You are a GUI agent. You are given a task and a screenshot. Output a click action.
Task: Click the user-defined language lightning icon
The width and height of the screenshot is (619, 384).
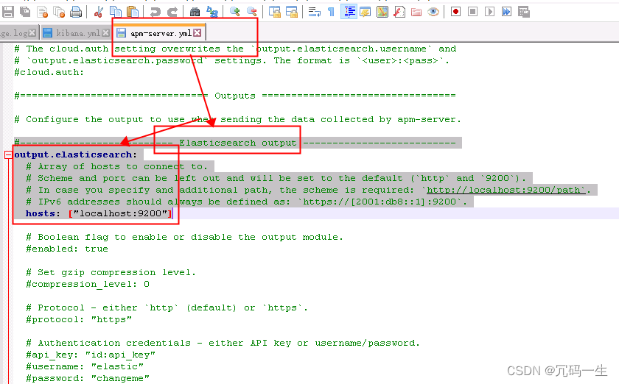[366, 13]
